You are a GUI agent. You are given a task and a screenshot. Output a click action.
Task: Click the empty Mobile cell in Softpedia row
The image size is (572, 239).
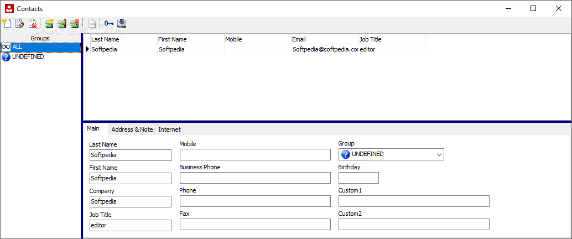pyautogui.click(x=258, y=49)
